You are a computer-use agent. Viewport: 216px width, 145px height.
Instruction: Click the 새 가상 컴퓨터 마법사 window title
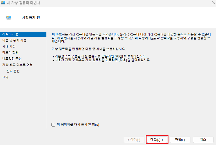click(x=24, y=3)
